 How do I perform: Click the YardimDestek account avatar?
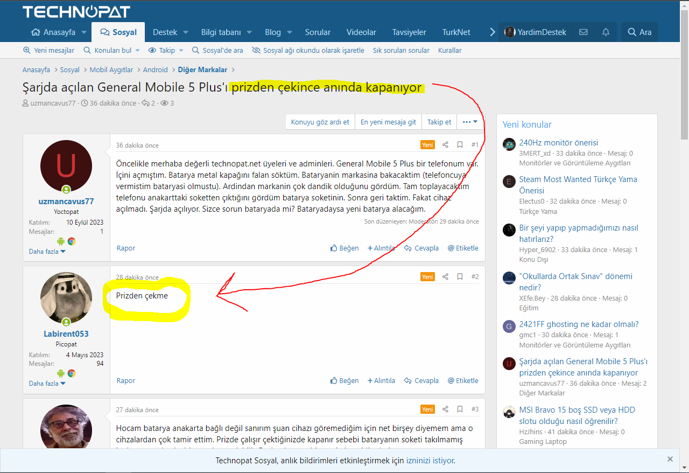509,32
